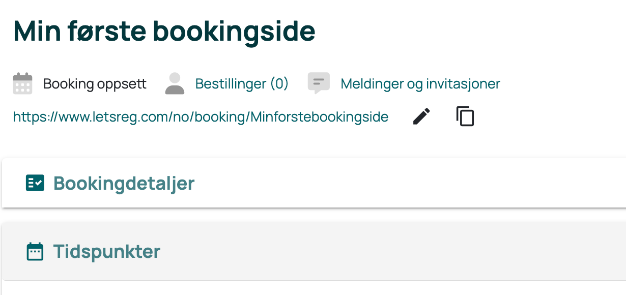Click the calendar icon beside Tidspunkter
The image size is (626, 295).
pyautogui.click(x=35, y=251)
